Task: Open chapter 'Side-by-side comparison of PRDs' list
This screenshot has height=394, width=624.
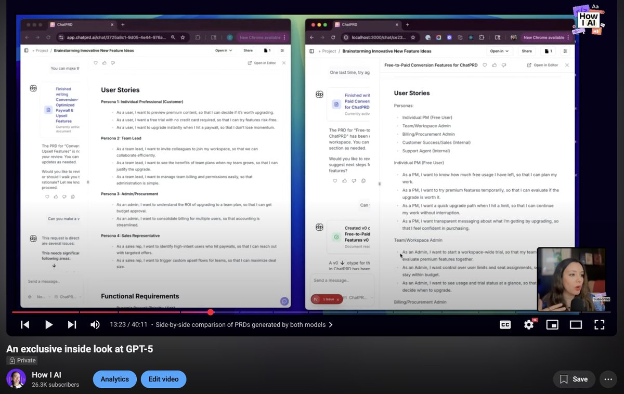Action: pos(244,325)
